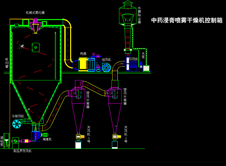
Task: Click the cyan cooling fan (冷却风机) wheel
Action: [16, 124]
